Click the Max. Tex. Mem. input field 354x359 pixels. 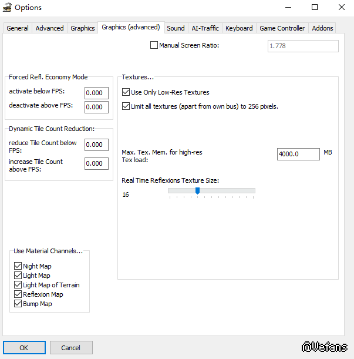tap(298, 154)
